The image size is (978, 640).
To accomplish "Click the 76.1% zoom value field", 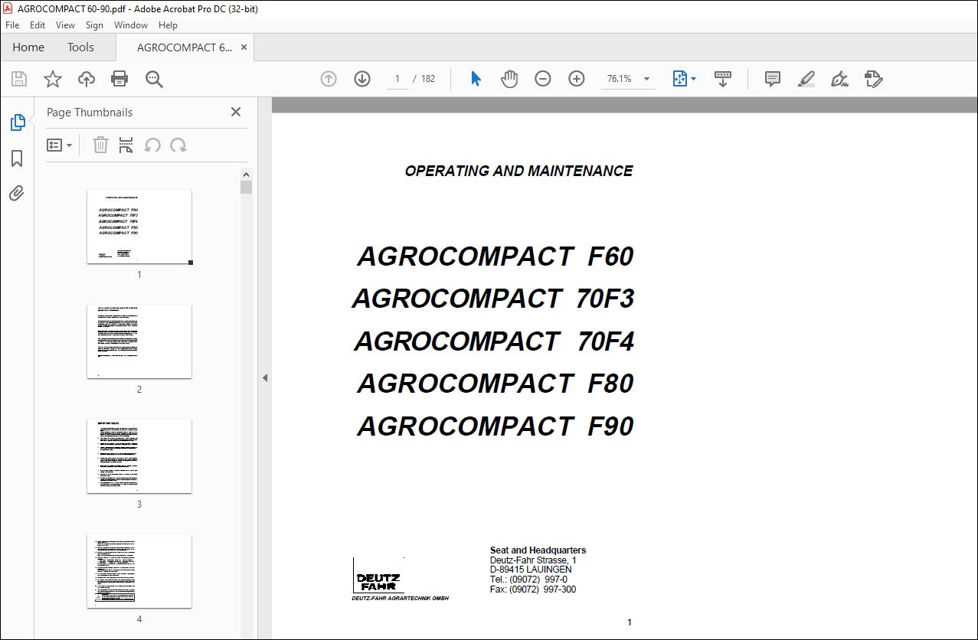I will tap(620, 79).
